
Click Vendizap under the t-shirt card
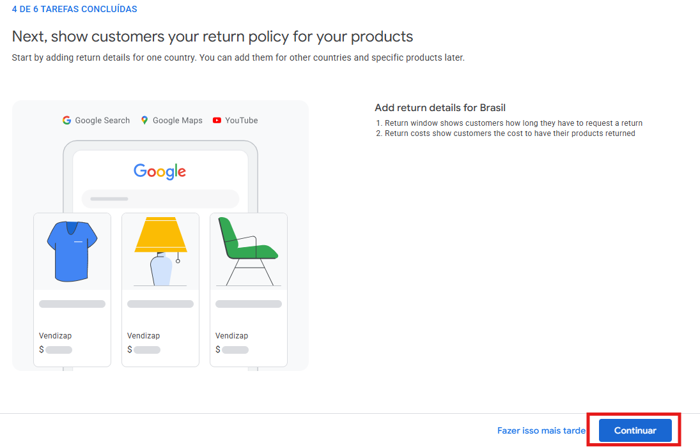[55, 336]
